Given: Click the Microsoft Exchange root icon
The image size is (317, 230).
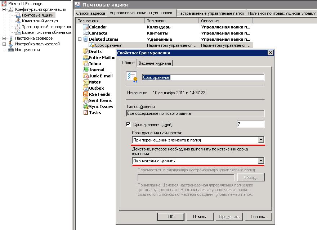Looking at the screenshot, I should 4,4.
